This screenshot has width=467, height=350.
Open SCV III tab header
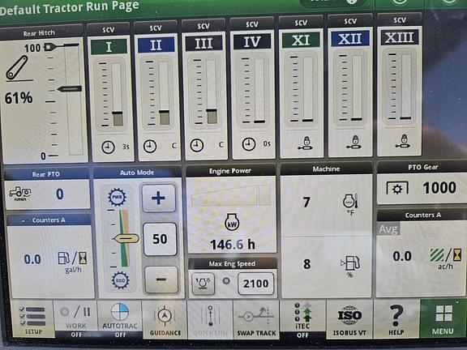click(x=204, y=44)
